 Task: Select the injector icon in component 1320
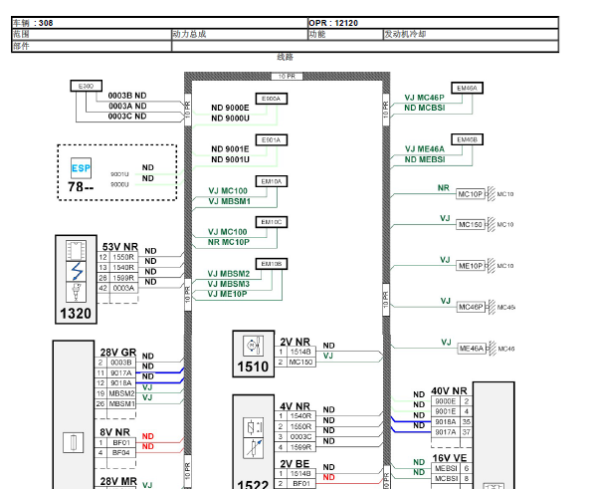tap(76, 292)
